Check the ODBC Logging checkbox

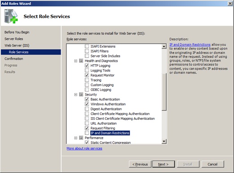click(x=87, y=90)
